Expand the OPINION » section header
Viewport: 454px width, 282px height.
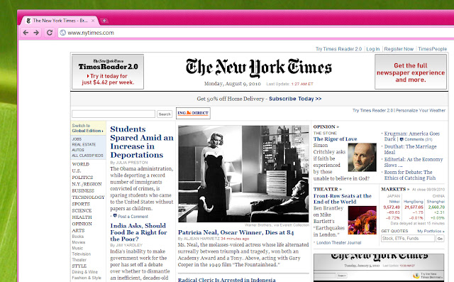click(326, 126)
